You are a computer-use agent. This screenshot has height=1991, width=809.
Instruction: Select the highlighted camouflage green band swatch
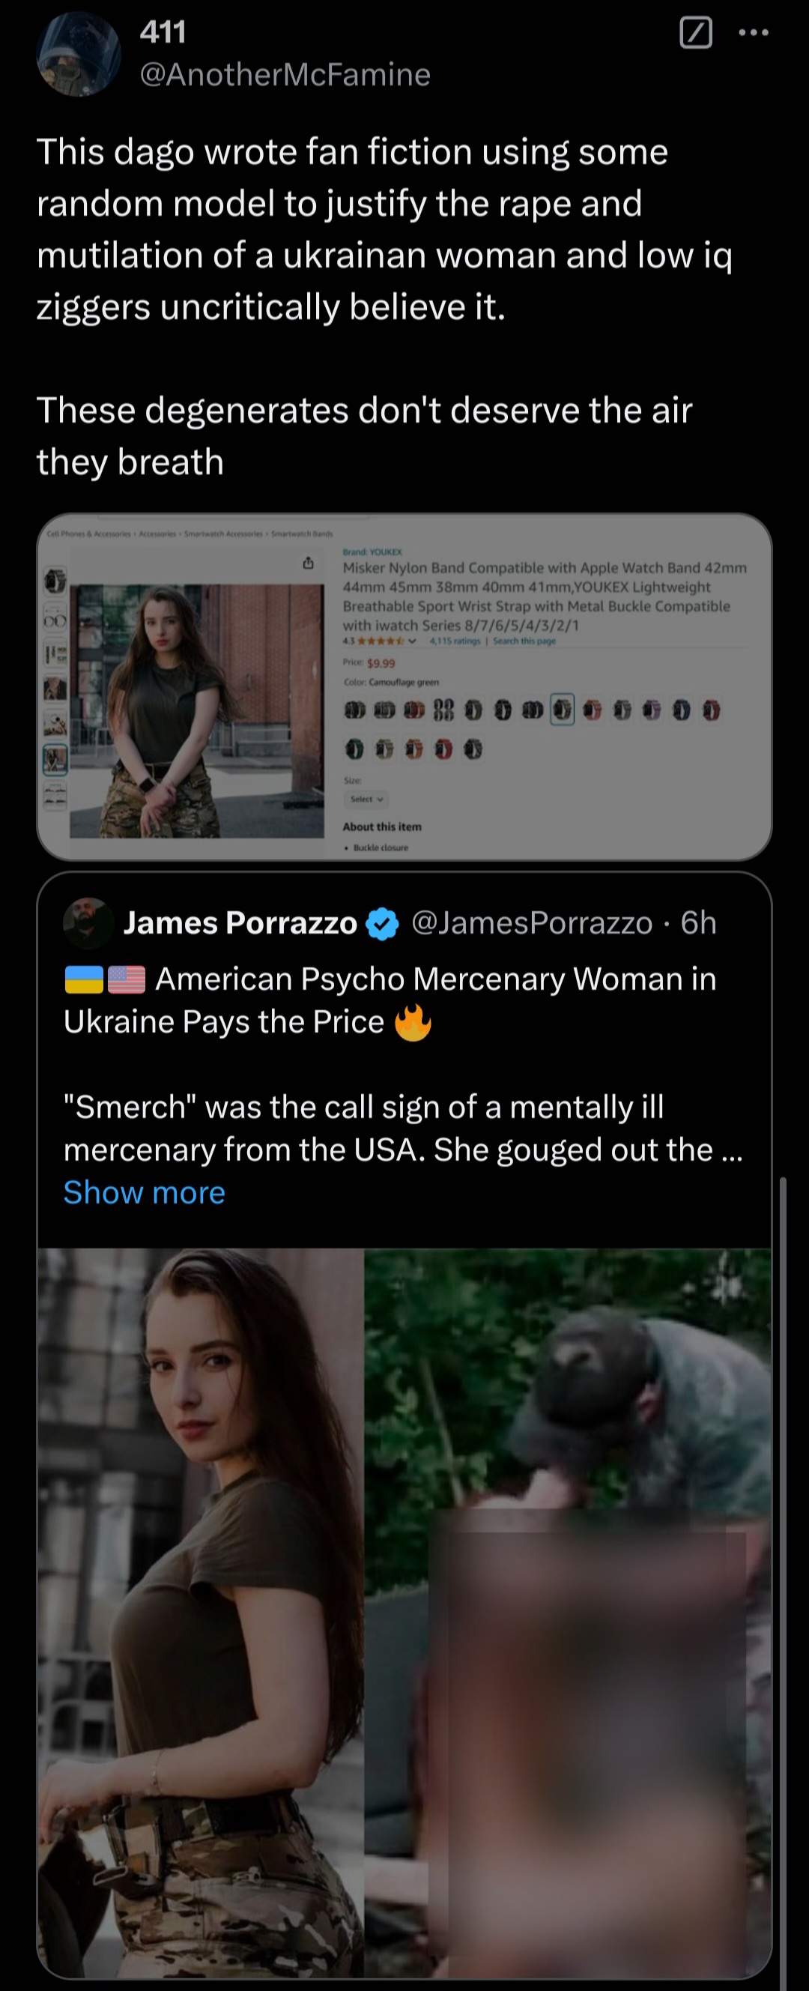tap(563, 710)
